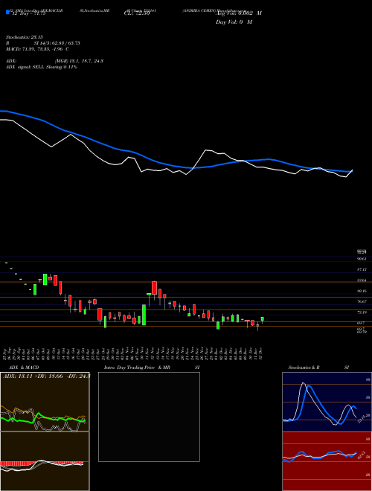Click the last green candlestick on the chart
The height and width of the screenshot is (491, 372).
coord(263,319)
